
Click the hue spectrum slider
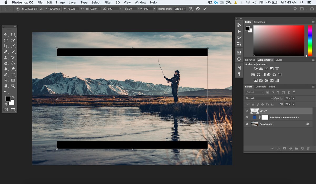(x=310, y=41)
